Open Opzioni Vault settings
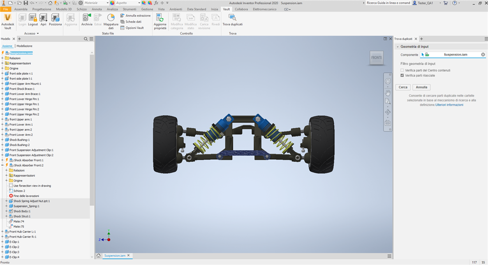 point(132,28)
